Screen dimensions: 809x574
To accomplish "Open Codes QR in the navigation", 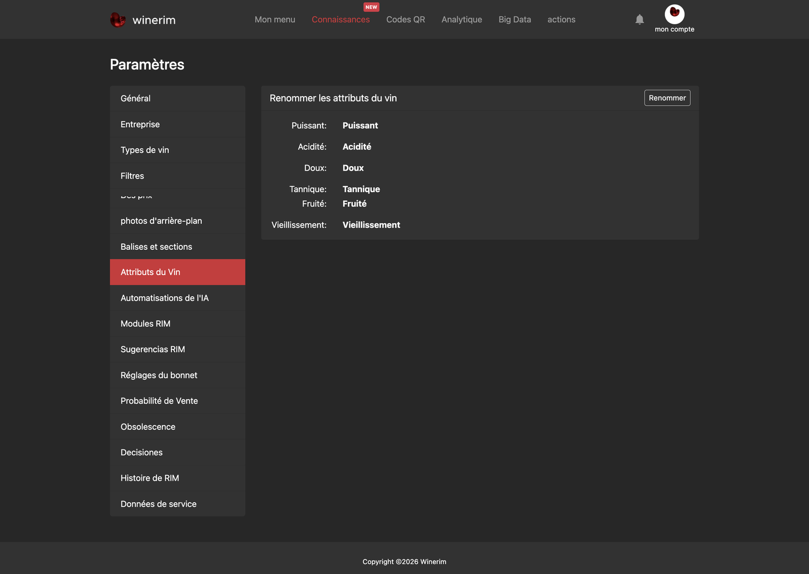I will [x=406, y=19].
